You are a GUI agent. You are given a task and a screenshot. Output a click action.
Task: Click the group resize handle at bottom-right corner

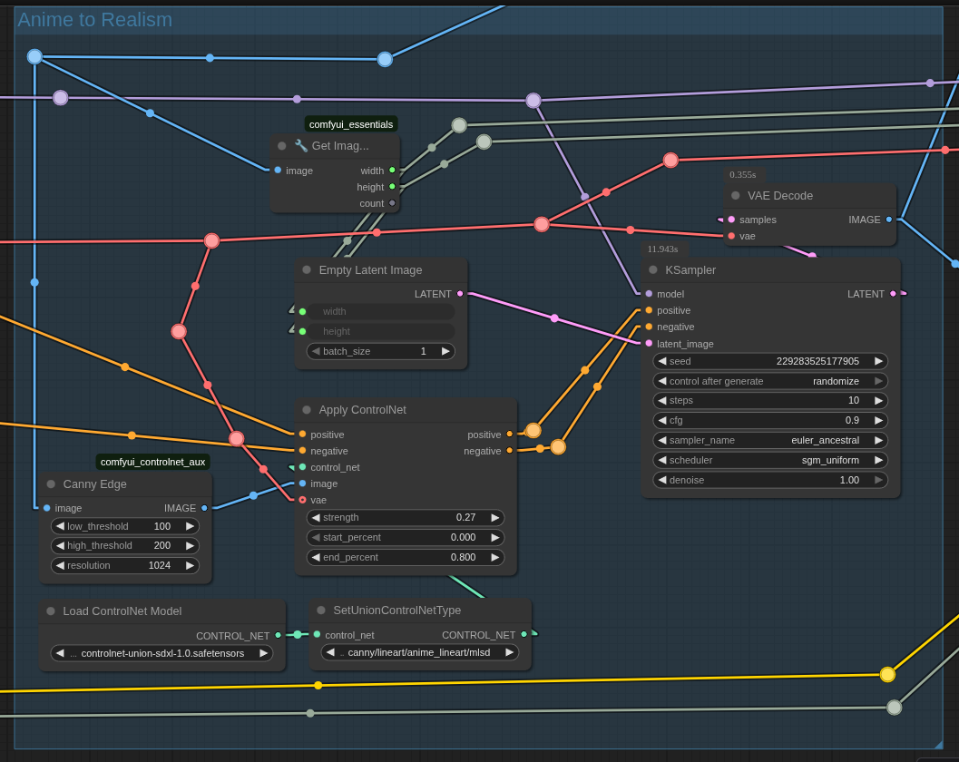(x=937, y=744)
